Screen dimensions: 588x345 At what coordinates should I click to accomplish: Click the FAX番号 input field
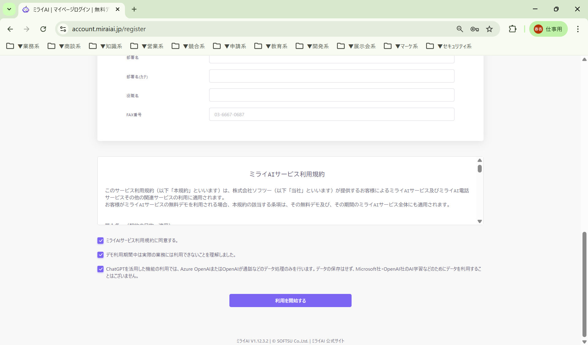coord(332,114)
